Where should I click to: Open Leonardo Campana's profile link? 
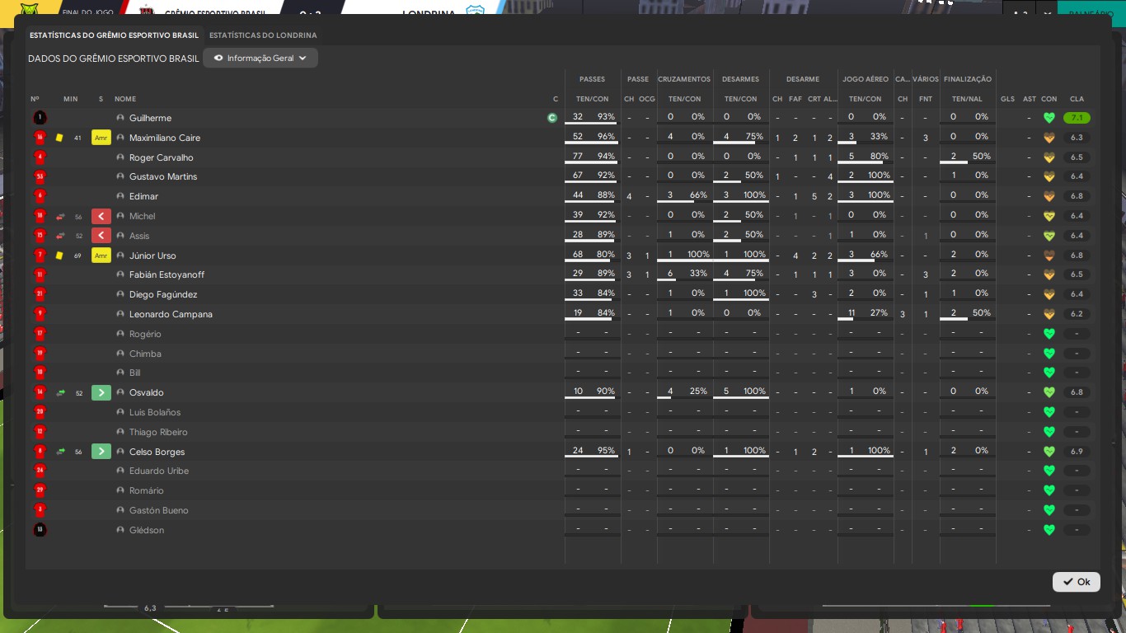(x=171, y=314)
